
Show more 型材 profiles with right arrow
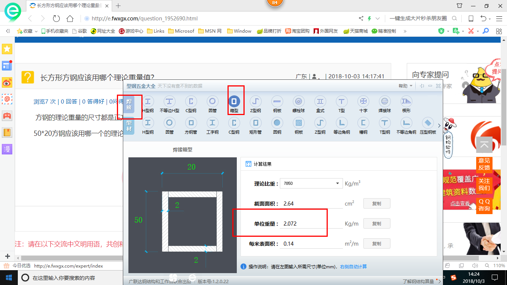(x=439, y=125)
